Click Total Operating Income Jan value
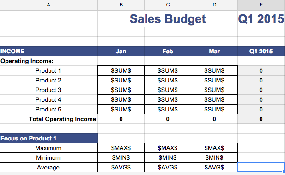 [121, 119]
